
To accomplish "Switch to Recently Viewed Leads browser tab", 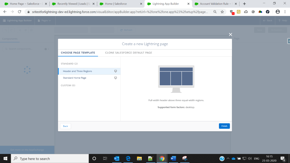I will click(72, 4).
